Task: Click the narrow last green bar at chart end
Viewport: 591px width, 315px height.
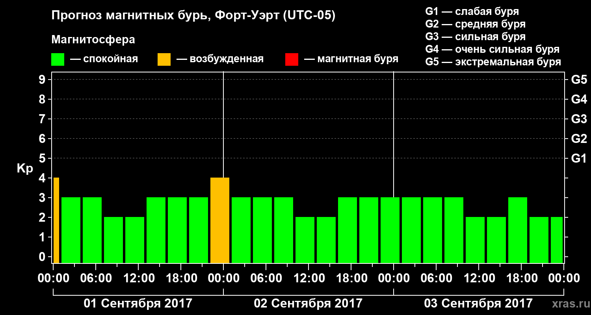Action: click(x=557, y=240)
